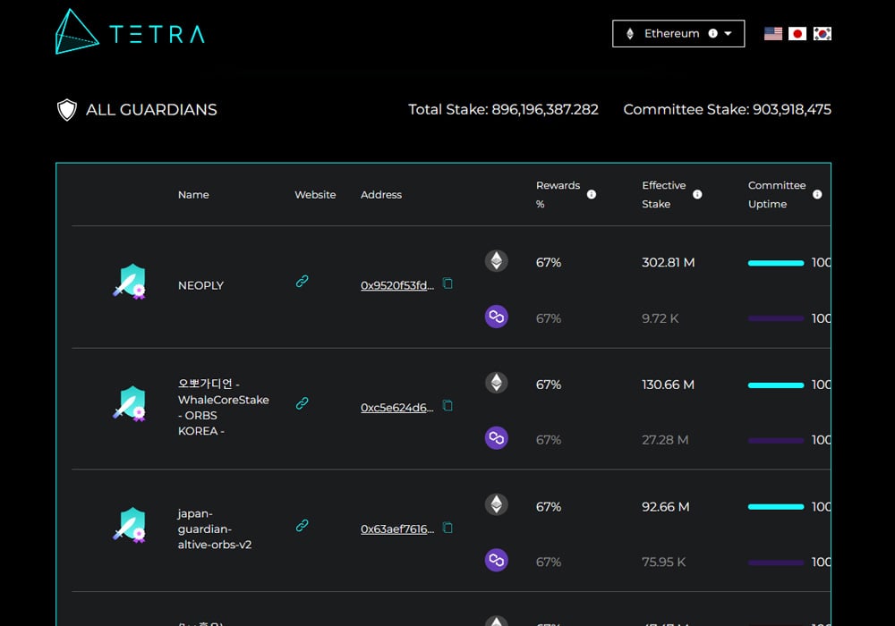Copy the japan-guardian address
This screenshot has height=626, width=895.
point(448,528)
